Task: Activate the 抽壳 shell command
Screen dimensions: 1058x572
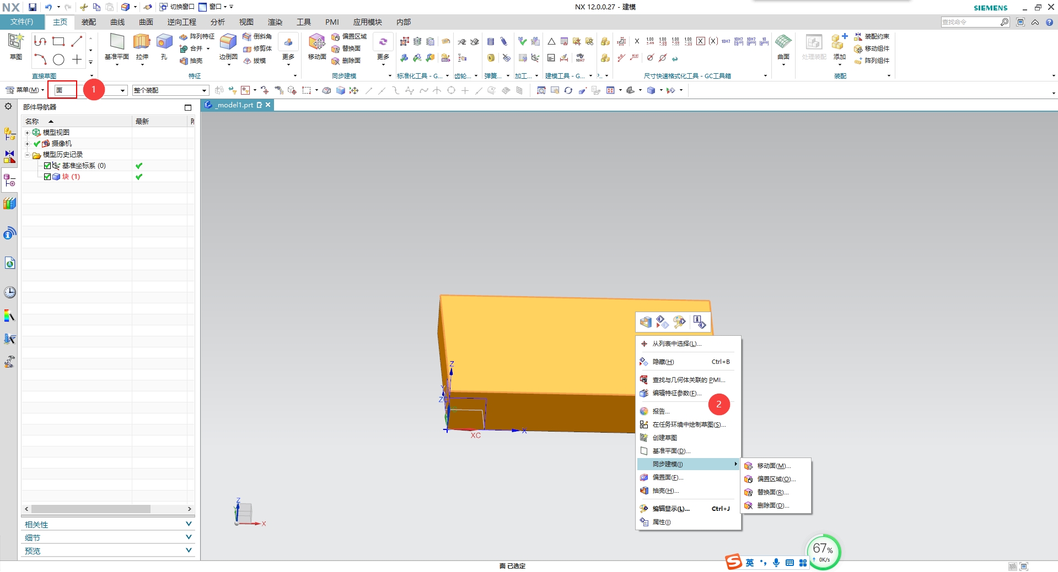Action: point(191,61)
